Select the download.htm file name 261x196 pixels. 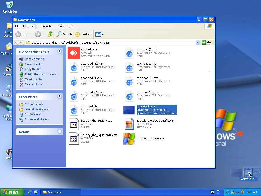(x=89, y=106)
